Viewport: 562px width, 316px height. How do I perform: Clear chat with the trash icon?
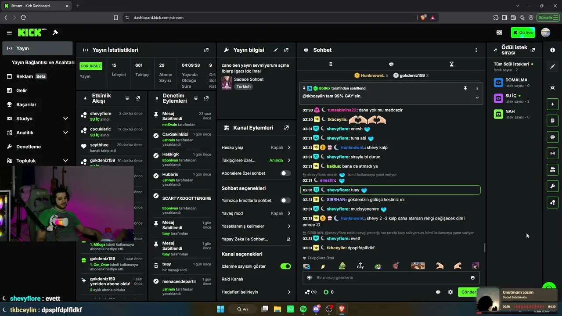[x=331, y=64]
